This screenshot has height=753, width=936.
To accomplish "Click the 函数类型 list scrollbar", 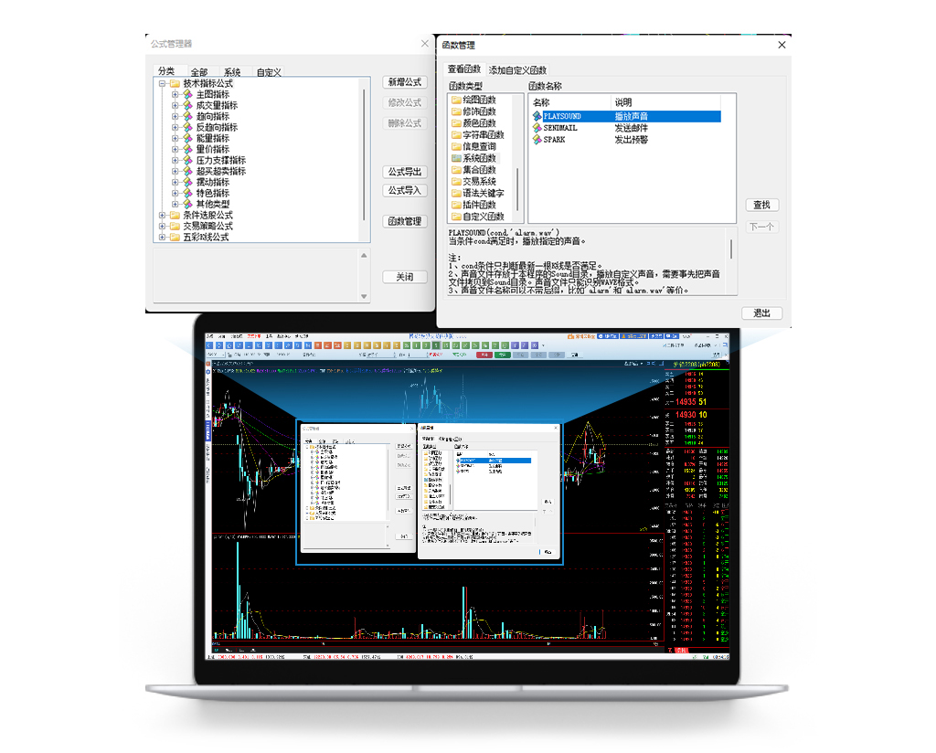I will (x=517, y=188).
